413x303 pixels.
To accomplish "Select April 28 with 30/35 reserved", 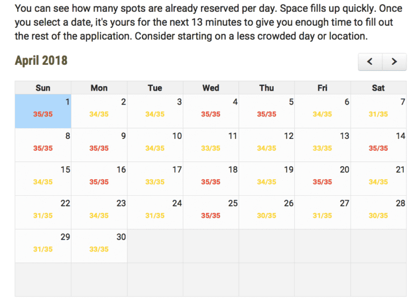I will [x=379, y=212].
